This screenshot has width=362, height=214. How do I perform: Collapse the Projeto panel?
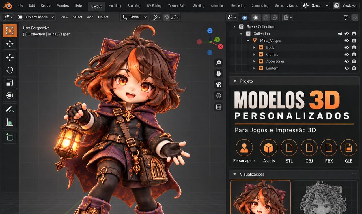[x=235, y=81]
